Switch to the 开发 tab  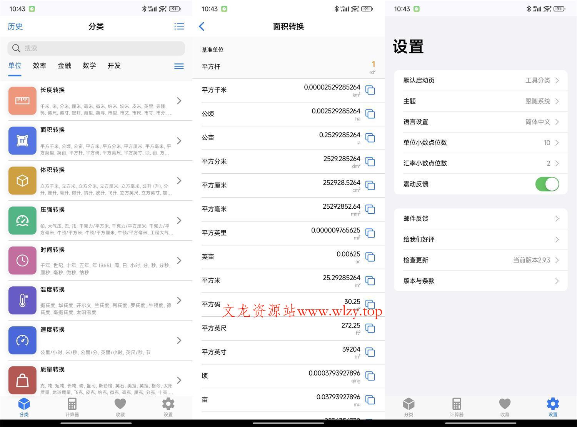(x=113, y=66)
